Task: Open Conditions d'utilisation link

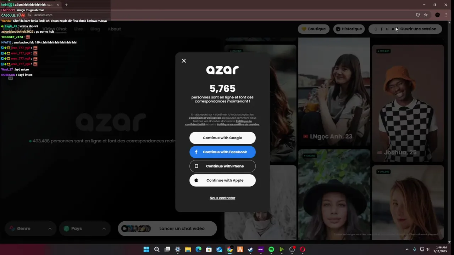Action: 205,118
